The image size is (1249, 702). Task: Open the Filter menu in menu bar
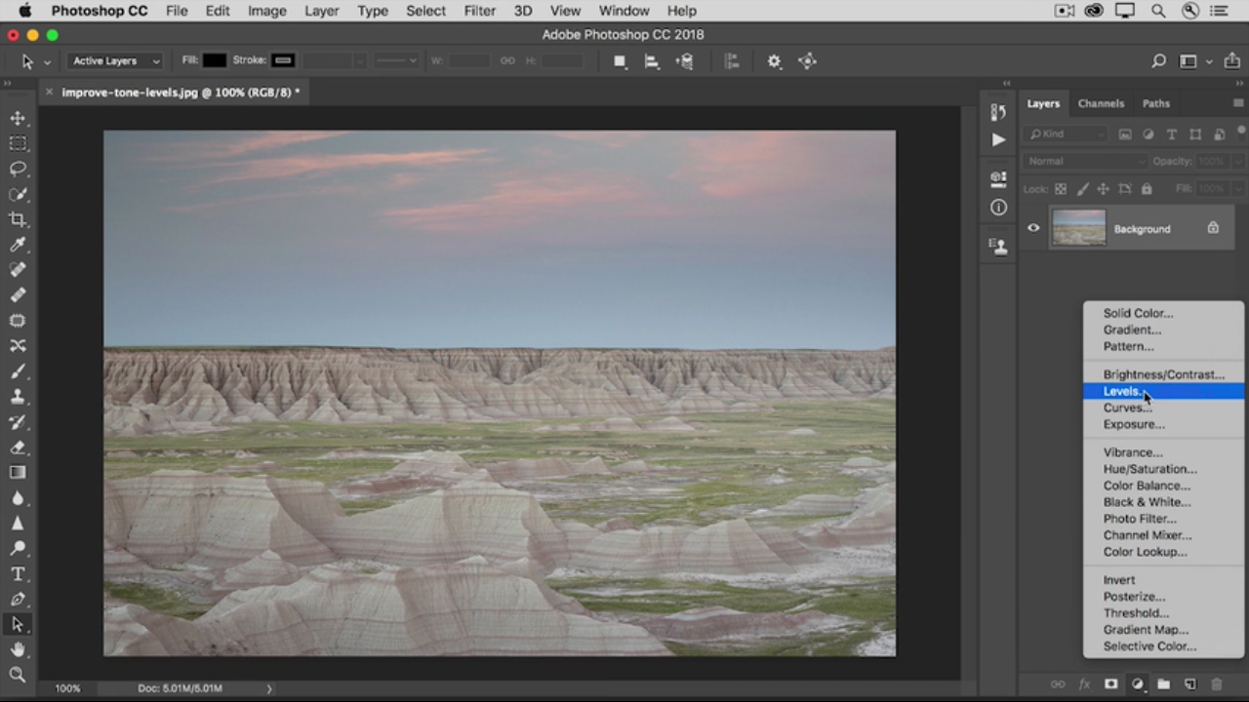point(479,11)
